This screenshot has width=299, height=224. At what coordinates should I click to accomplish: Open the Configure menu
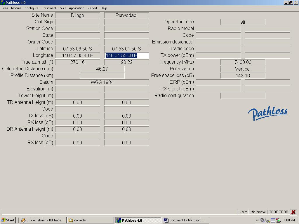[32, 8]
